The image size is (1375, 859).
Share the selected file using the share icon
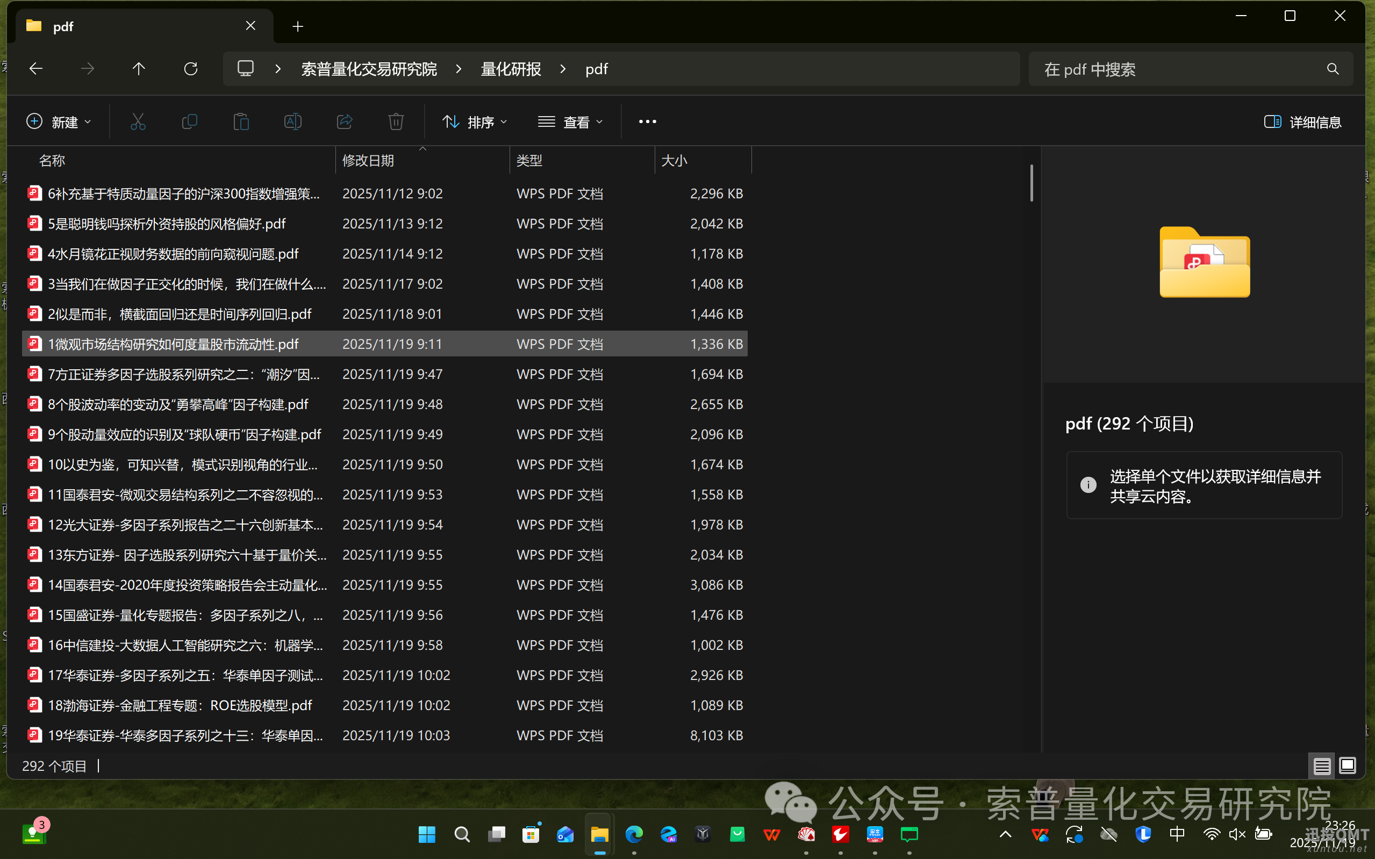click(x=345, y=121)
